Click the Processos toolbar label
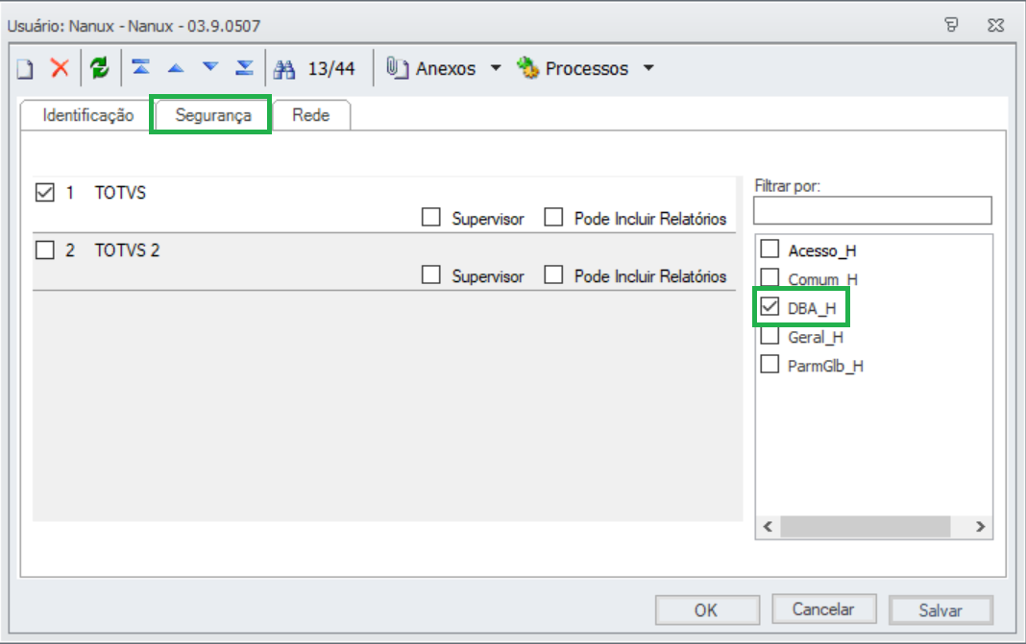 [587, 69]
